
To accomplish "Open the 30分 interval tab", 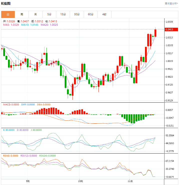I will point(77,14).
